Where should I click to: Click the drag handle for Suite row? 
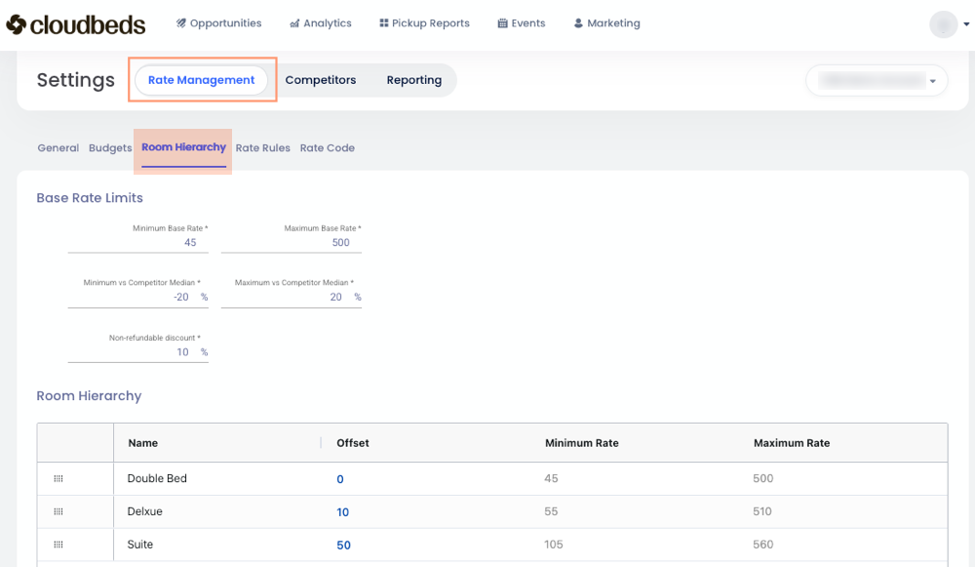(58, 545)
